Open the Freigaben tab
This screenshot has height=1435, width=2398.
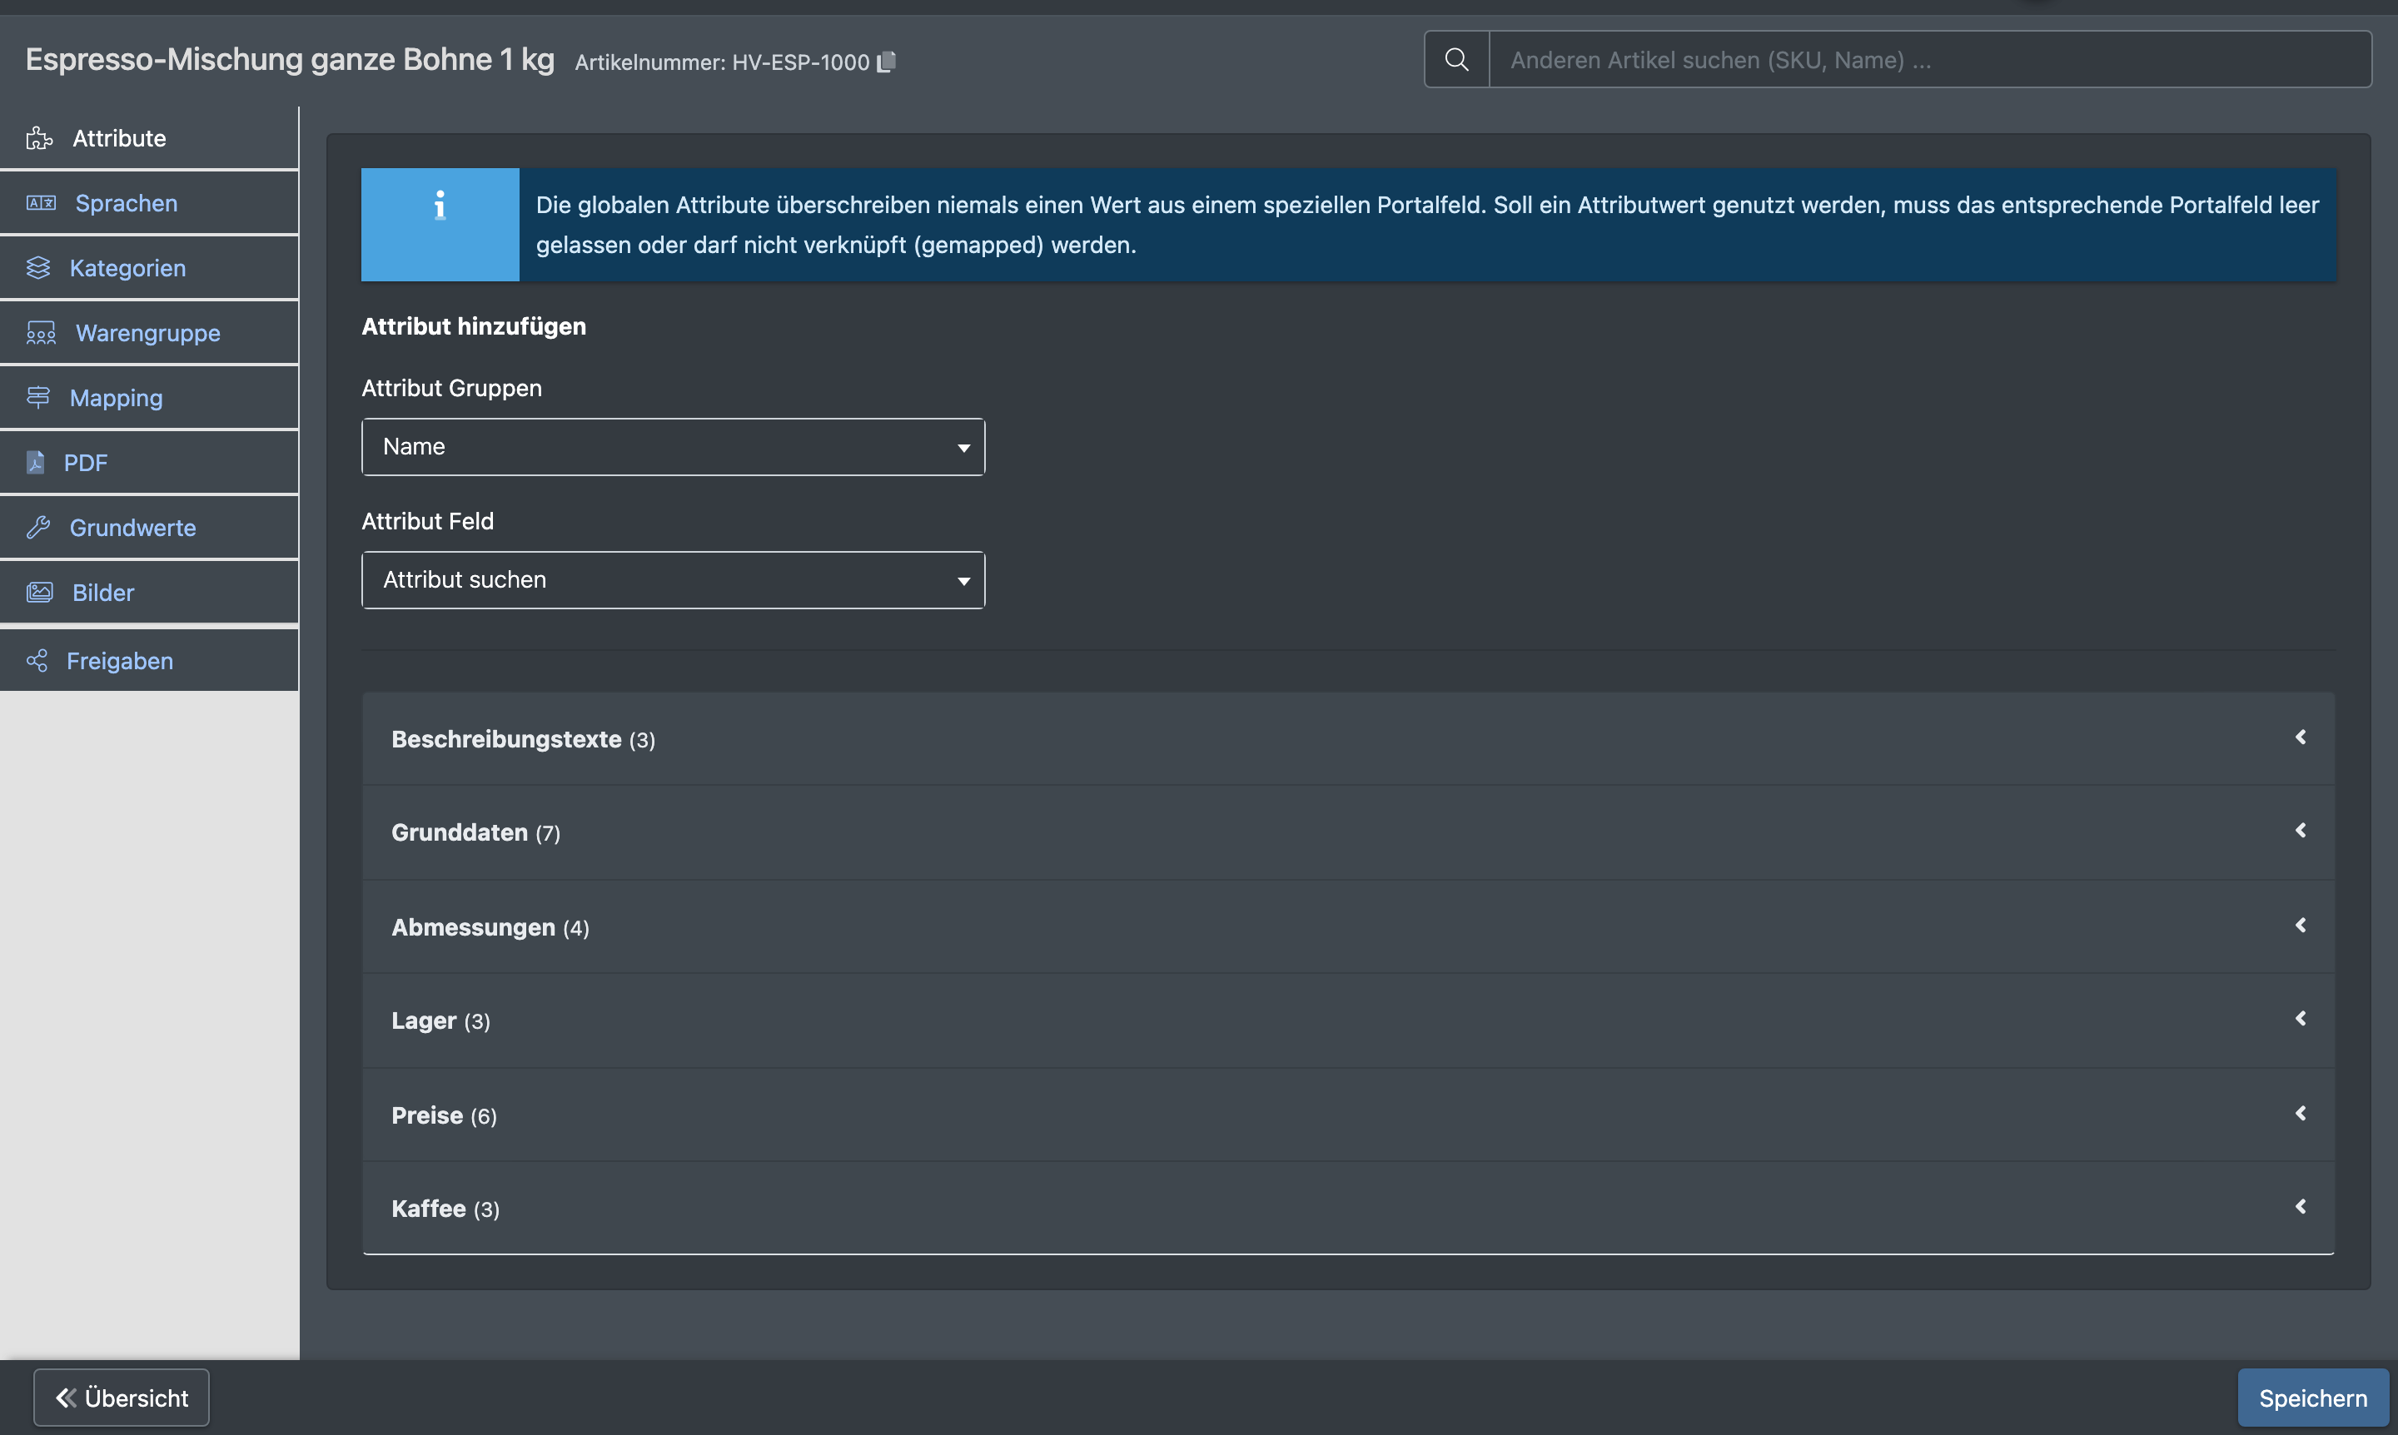point(149,660)
